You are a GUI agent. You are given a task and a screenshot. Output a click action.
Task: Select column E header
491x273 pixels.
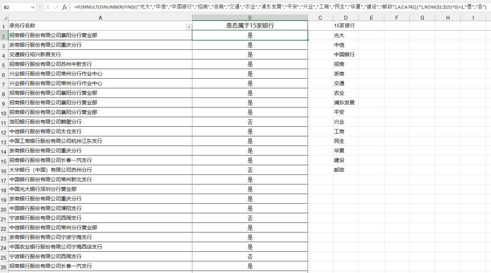(371, 18)
